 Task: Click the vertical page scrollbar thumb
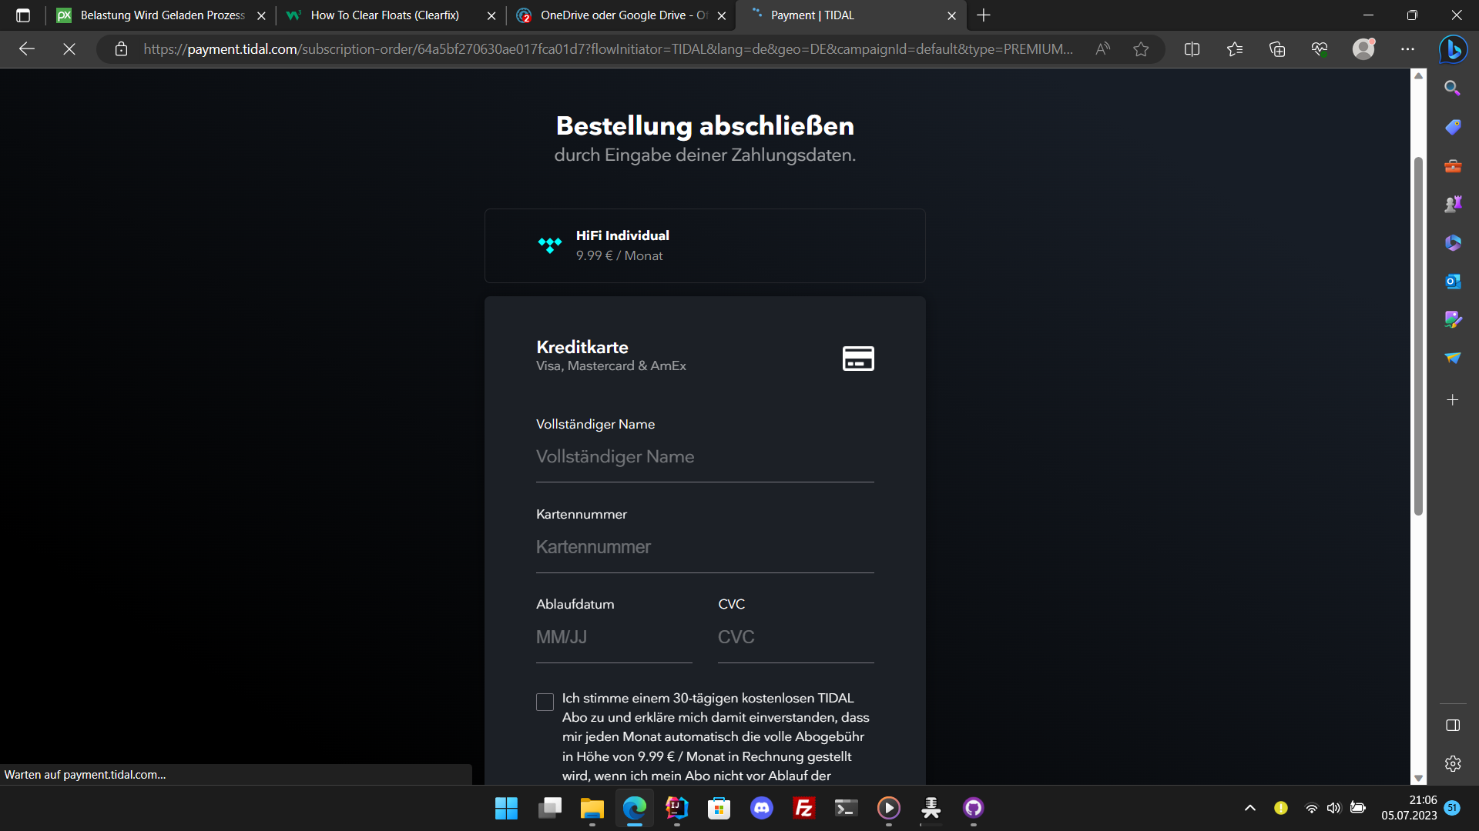tap(1418, 335)
